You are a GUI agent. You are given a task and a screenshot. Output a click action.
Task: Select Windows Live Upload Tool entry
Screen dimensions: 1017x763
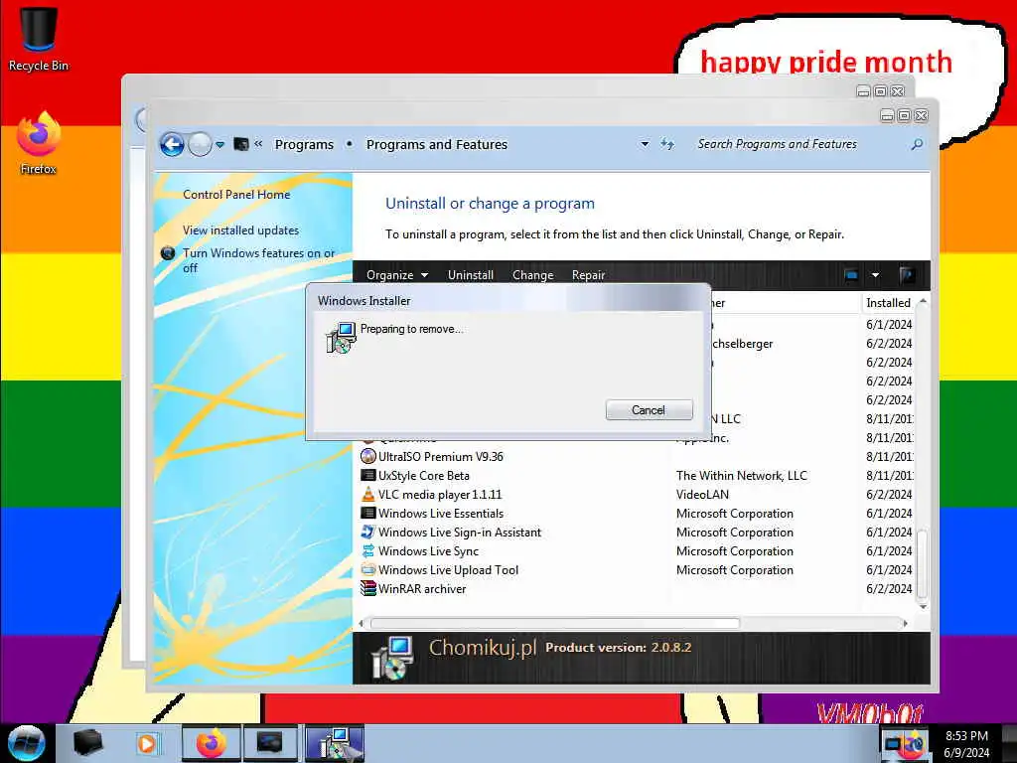point(448,569)
